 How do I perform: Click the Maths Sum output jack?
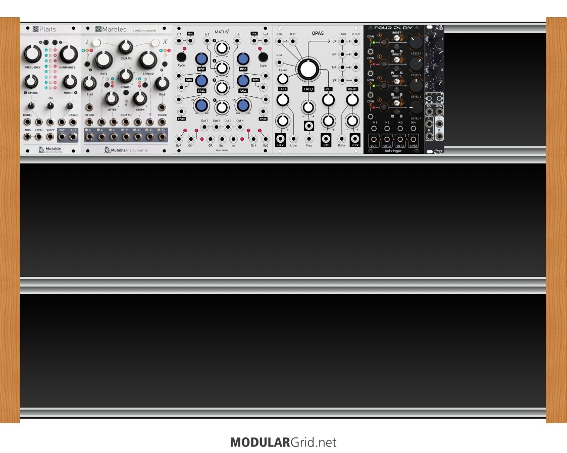pos(222,139)
